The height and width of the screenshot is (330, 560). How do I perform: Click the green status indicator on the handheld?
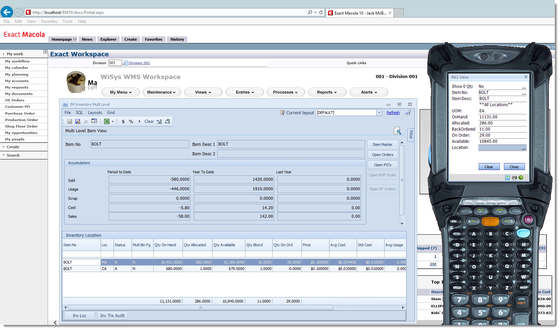pyautogui.click(x=521, y=178)
